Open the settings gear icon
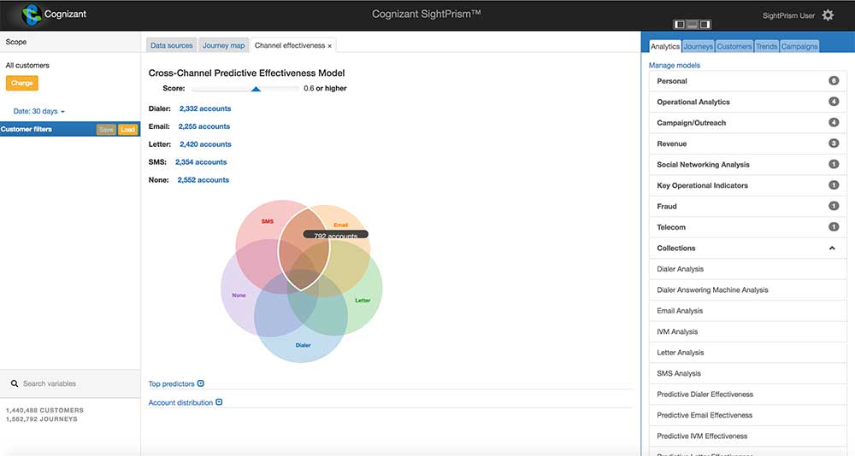Viewport: 855px width, 456px height. pos(828,15)
